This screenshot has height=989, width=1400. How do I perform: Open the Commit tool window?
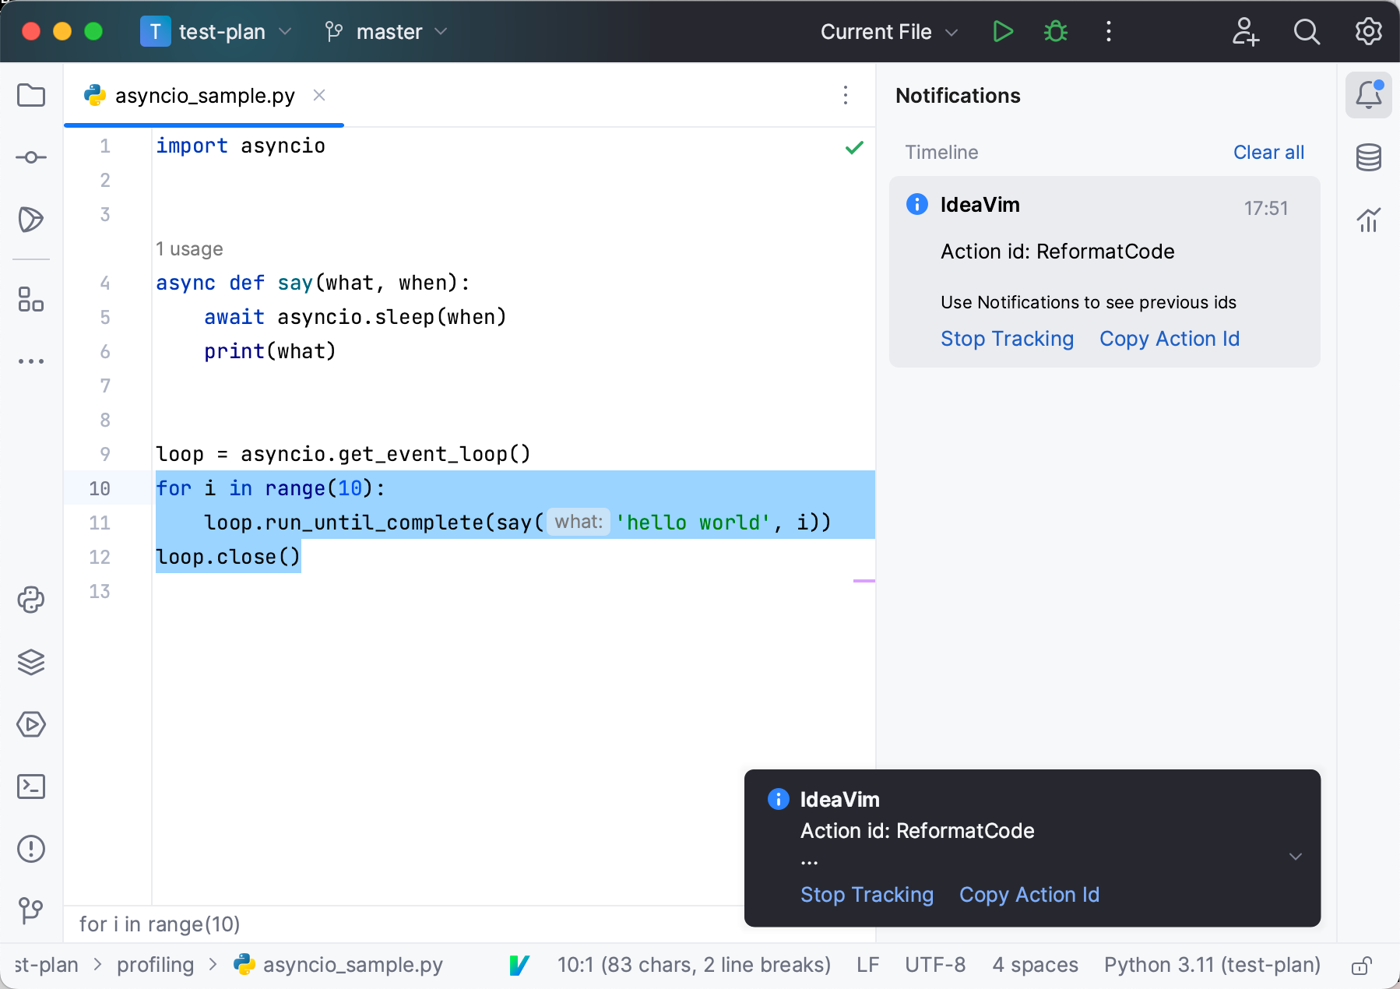point(31,157)
